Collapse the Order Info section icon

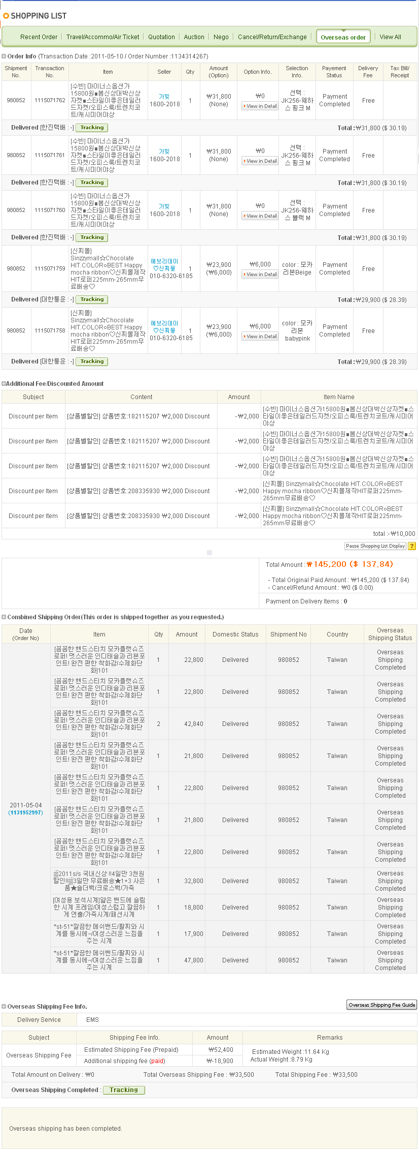[4, 56]
